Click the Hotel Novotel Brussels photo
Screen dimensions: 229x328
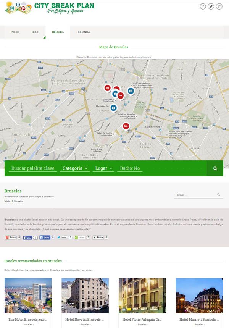[85, 296]
